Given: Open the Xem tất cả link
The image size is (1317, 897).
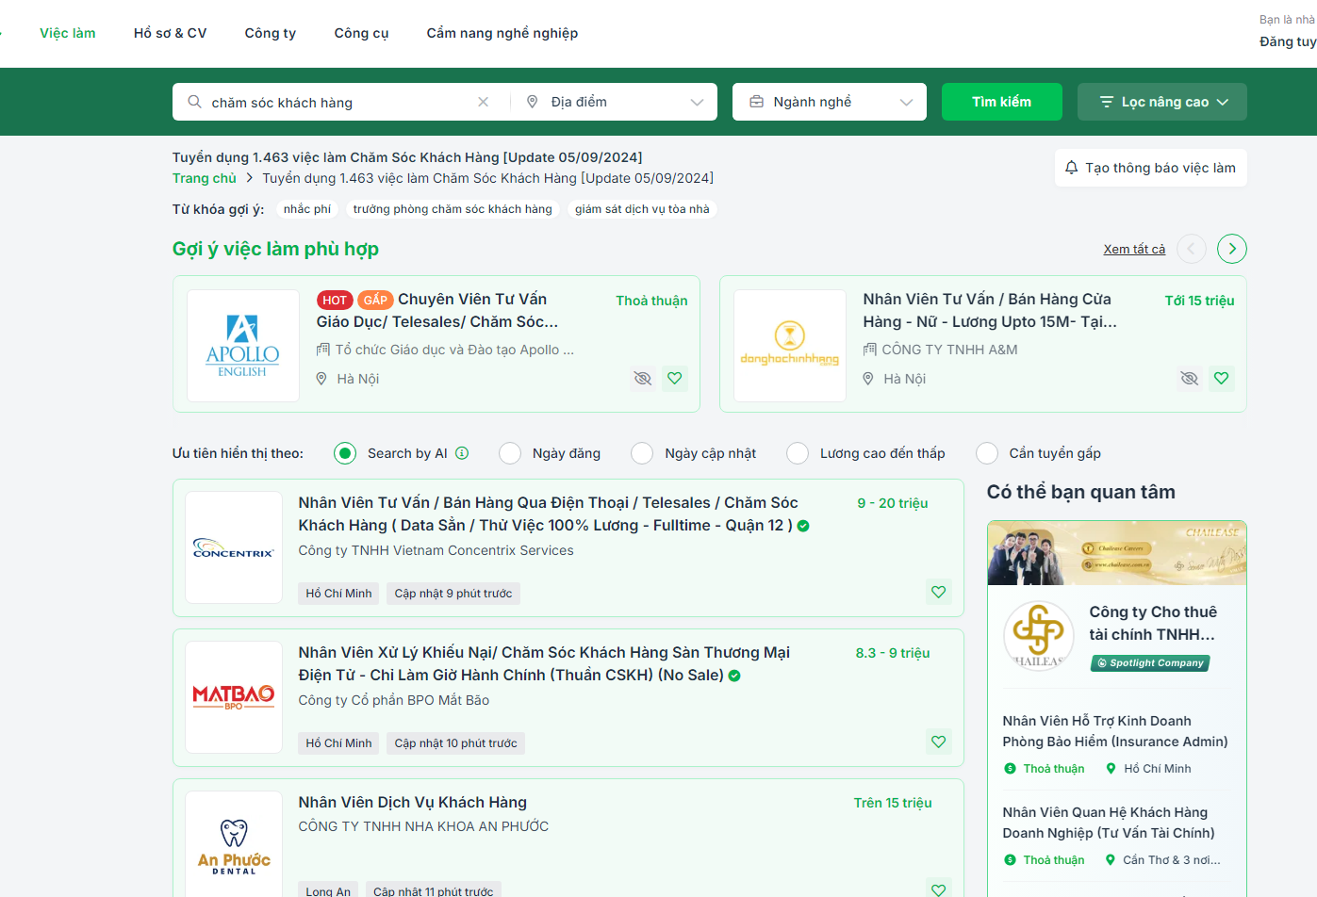Looking at the screenshot, I should (x=1134, y=249).
